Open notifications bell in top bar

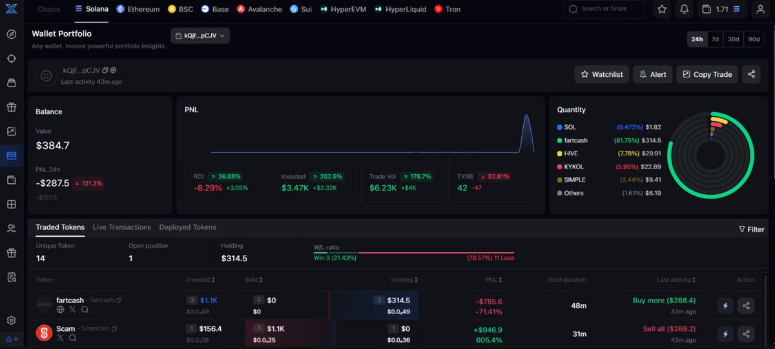684,9
